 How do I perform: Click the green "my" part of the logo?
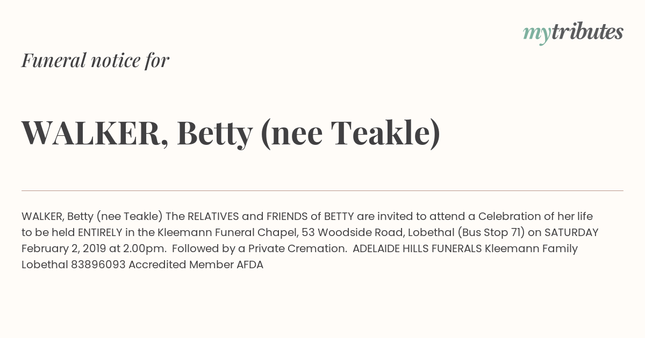(536, 35)
